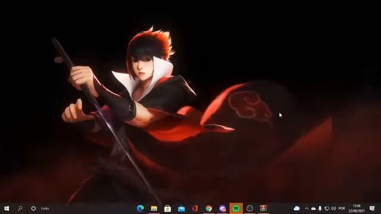Click the Links toolbar label
Image resolution: width=381 pixels, height=214 pixels.
pos(45,209)
